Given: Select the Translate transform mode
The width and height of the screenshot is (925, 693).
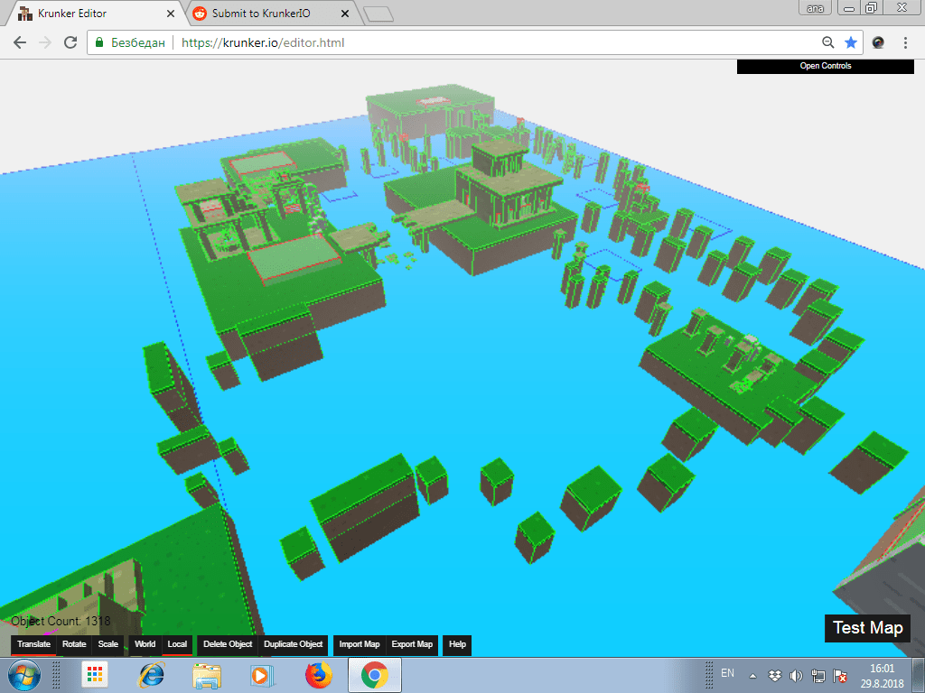Looking at the screenshot, I should 33,644.
